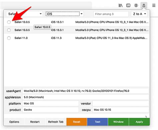
Task: Click the iOS 11.3 cell
Action: [56, 38]
